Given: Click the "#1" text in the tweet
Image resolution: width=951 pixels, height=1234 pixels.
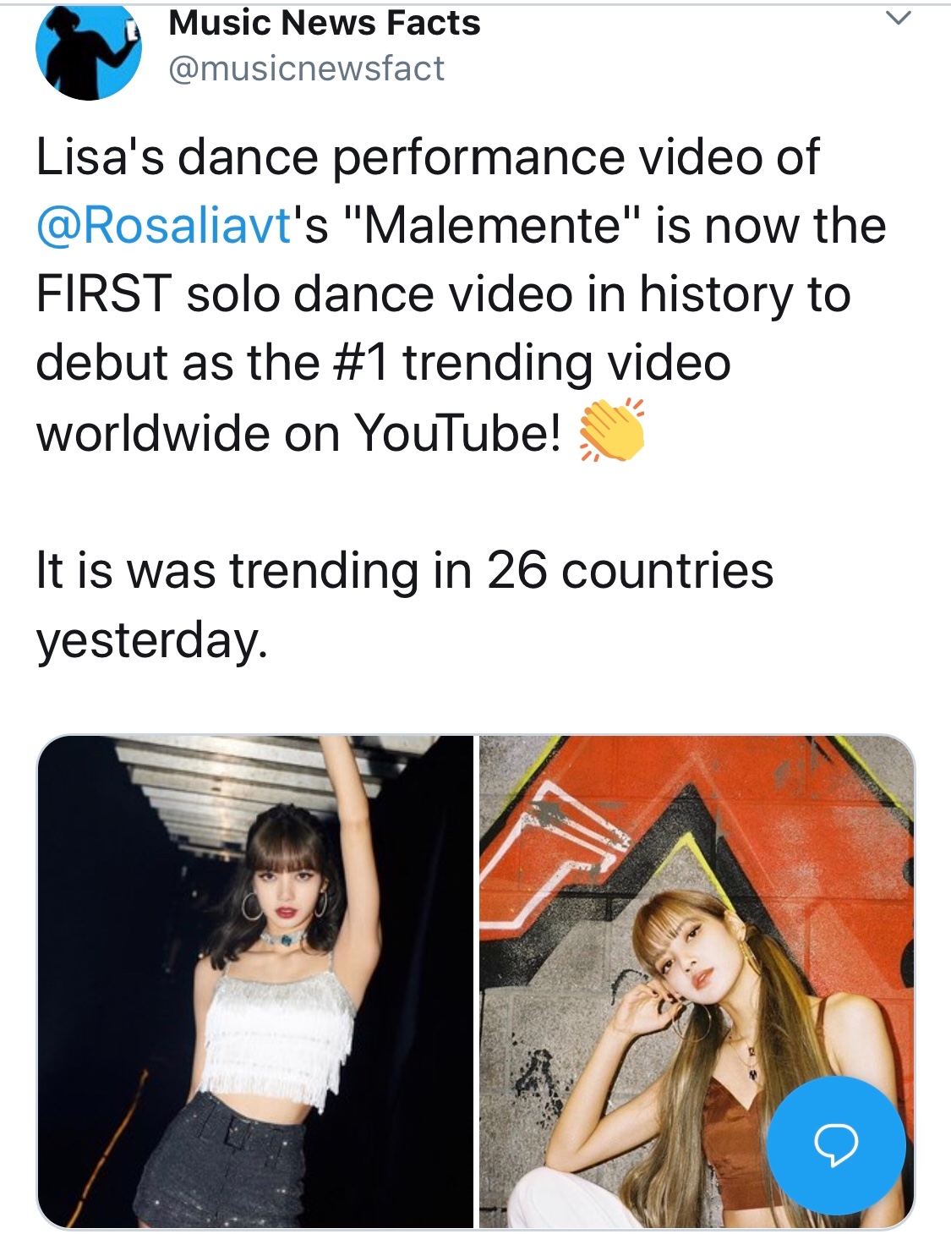Looking at the screenshot, I should [361, 363].
